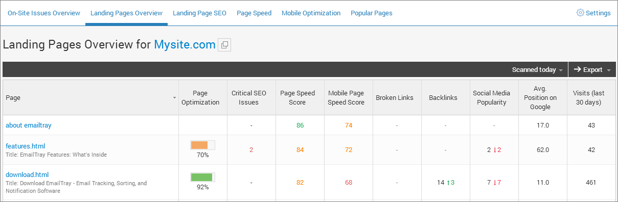Open the Landing Page SEO tab
The height and width of the screenshot is (202, 618).
[199, 13]
